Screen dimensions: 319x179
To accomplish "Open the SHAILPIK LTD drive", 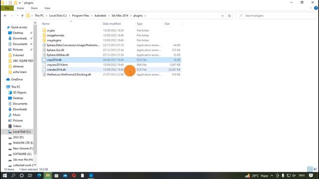I will click(x=23, y=143).
